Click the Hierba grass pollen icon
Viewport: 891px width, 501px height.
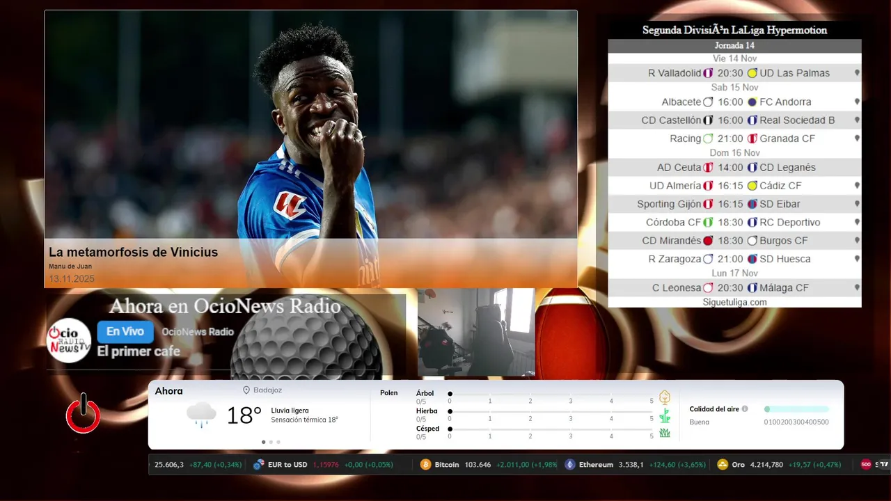[x=665, y=415]
